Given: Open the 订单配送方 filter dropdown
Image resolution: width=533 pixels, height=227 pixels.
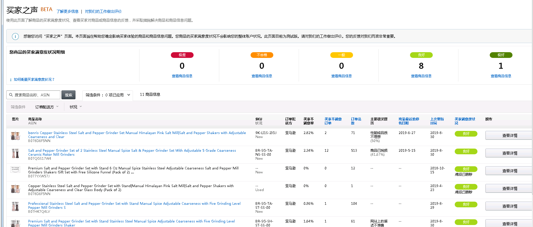Looking at the screenshot, I should tap(47, 107).
